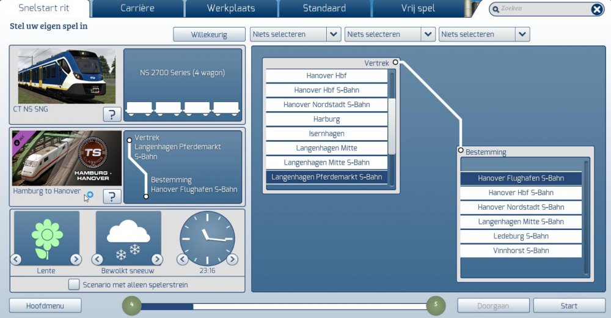The width and height of the screenshot is (611, 318).
Task: Choose Ledeburg S-Bahn as Bestemming
Action: (x=521, y=236)
